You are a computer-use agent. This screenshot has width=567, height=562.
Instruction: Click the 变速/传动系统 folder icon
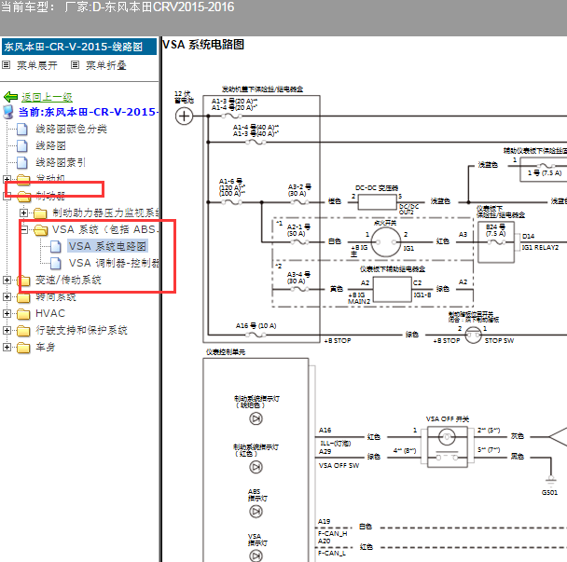[24, 281]
